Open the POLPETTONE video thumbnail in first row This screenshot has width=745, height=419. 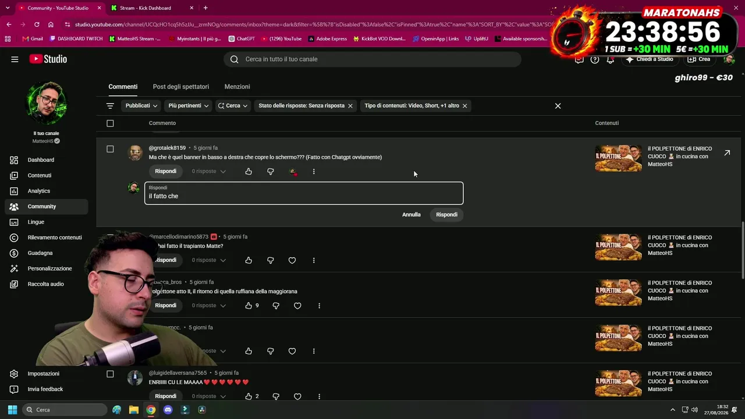pyautogui.click(x=618, y=158)
